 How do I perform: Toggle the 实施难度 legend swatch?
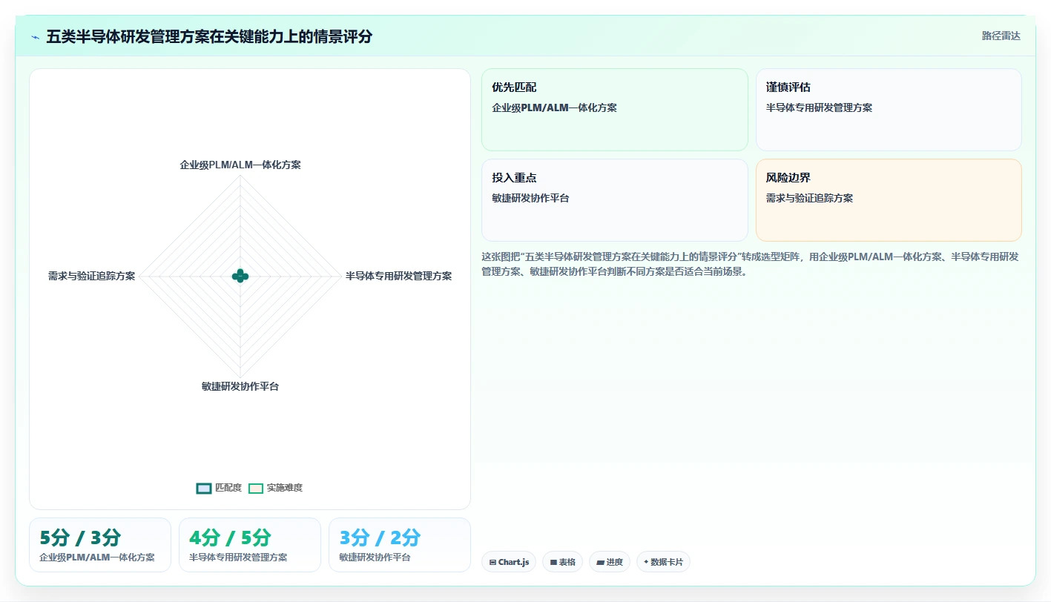click(256, 488)
